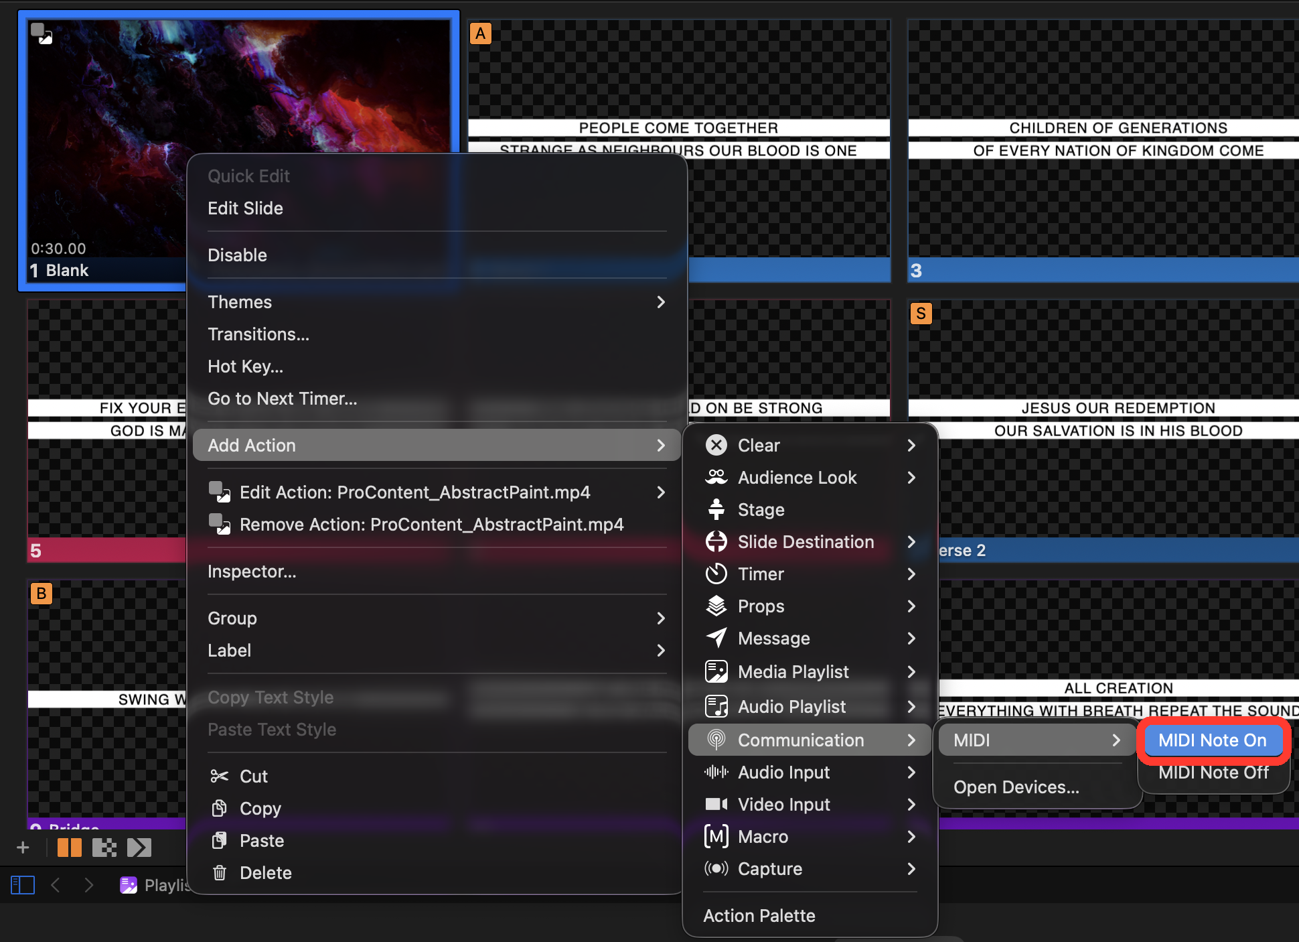This screenshot has width=1299, height=942.
Task: Toggle the sidebar panel icon
Action: coord(23,885)
